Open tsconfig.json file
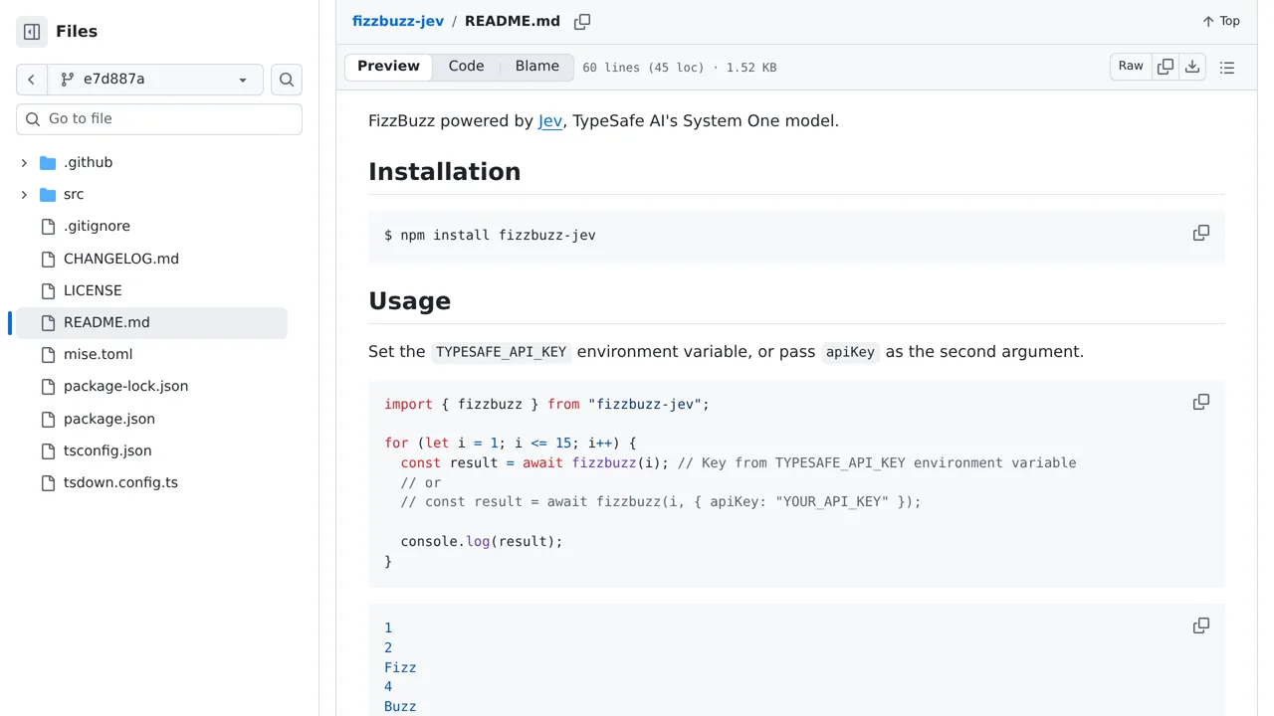The height and width of the screenshot is (716, 1274). pyautogui.click(x=107, y=450)
